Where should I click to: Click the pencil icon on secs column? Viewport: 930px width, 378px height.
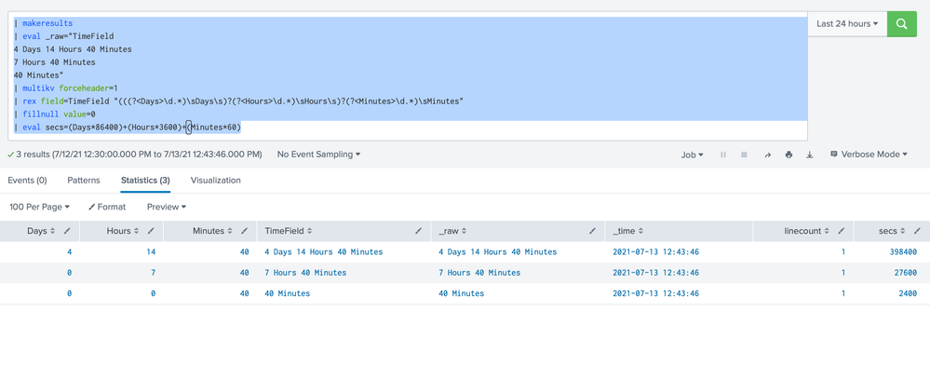pos(917,231)
